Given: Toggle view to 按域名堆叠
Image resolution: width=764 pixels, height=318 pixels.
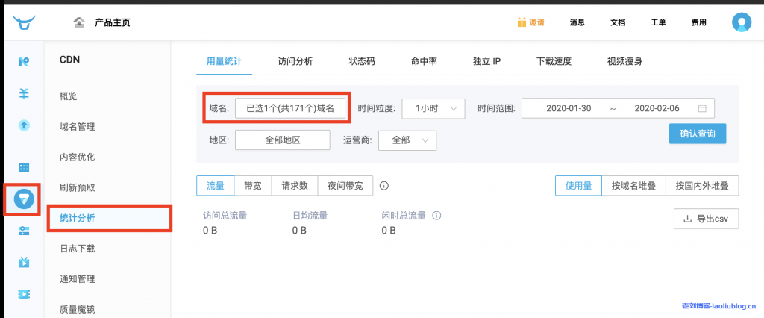Looking at the screenshot, I should (633, 186).
